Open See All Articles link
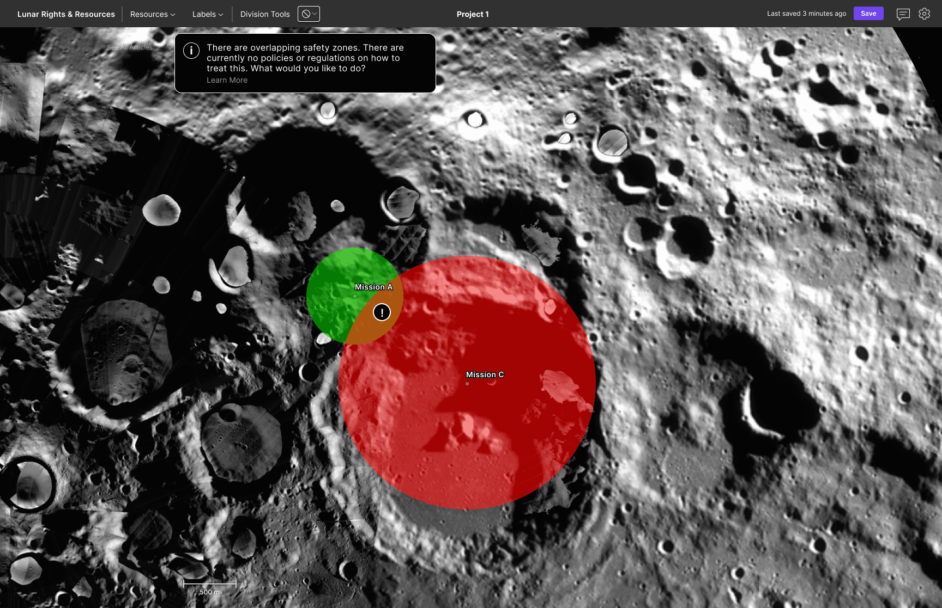 [130, 47]
